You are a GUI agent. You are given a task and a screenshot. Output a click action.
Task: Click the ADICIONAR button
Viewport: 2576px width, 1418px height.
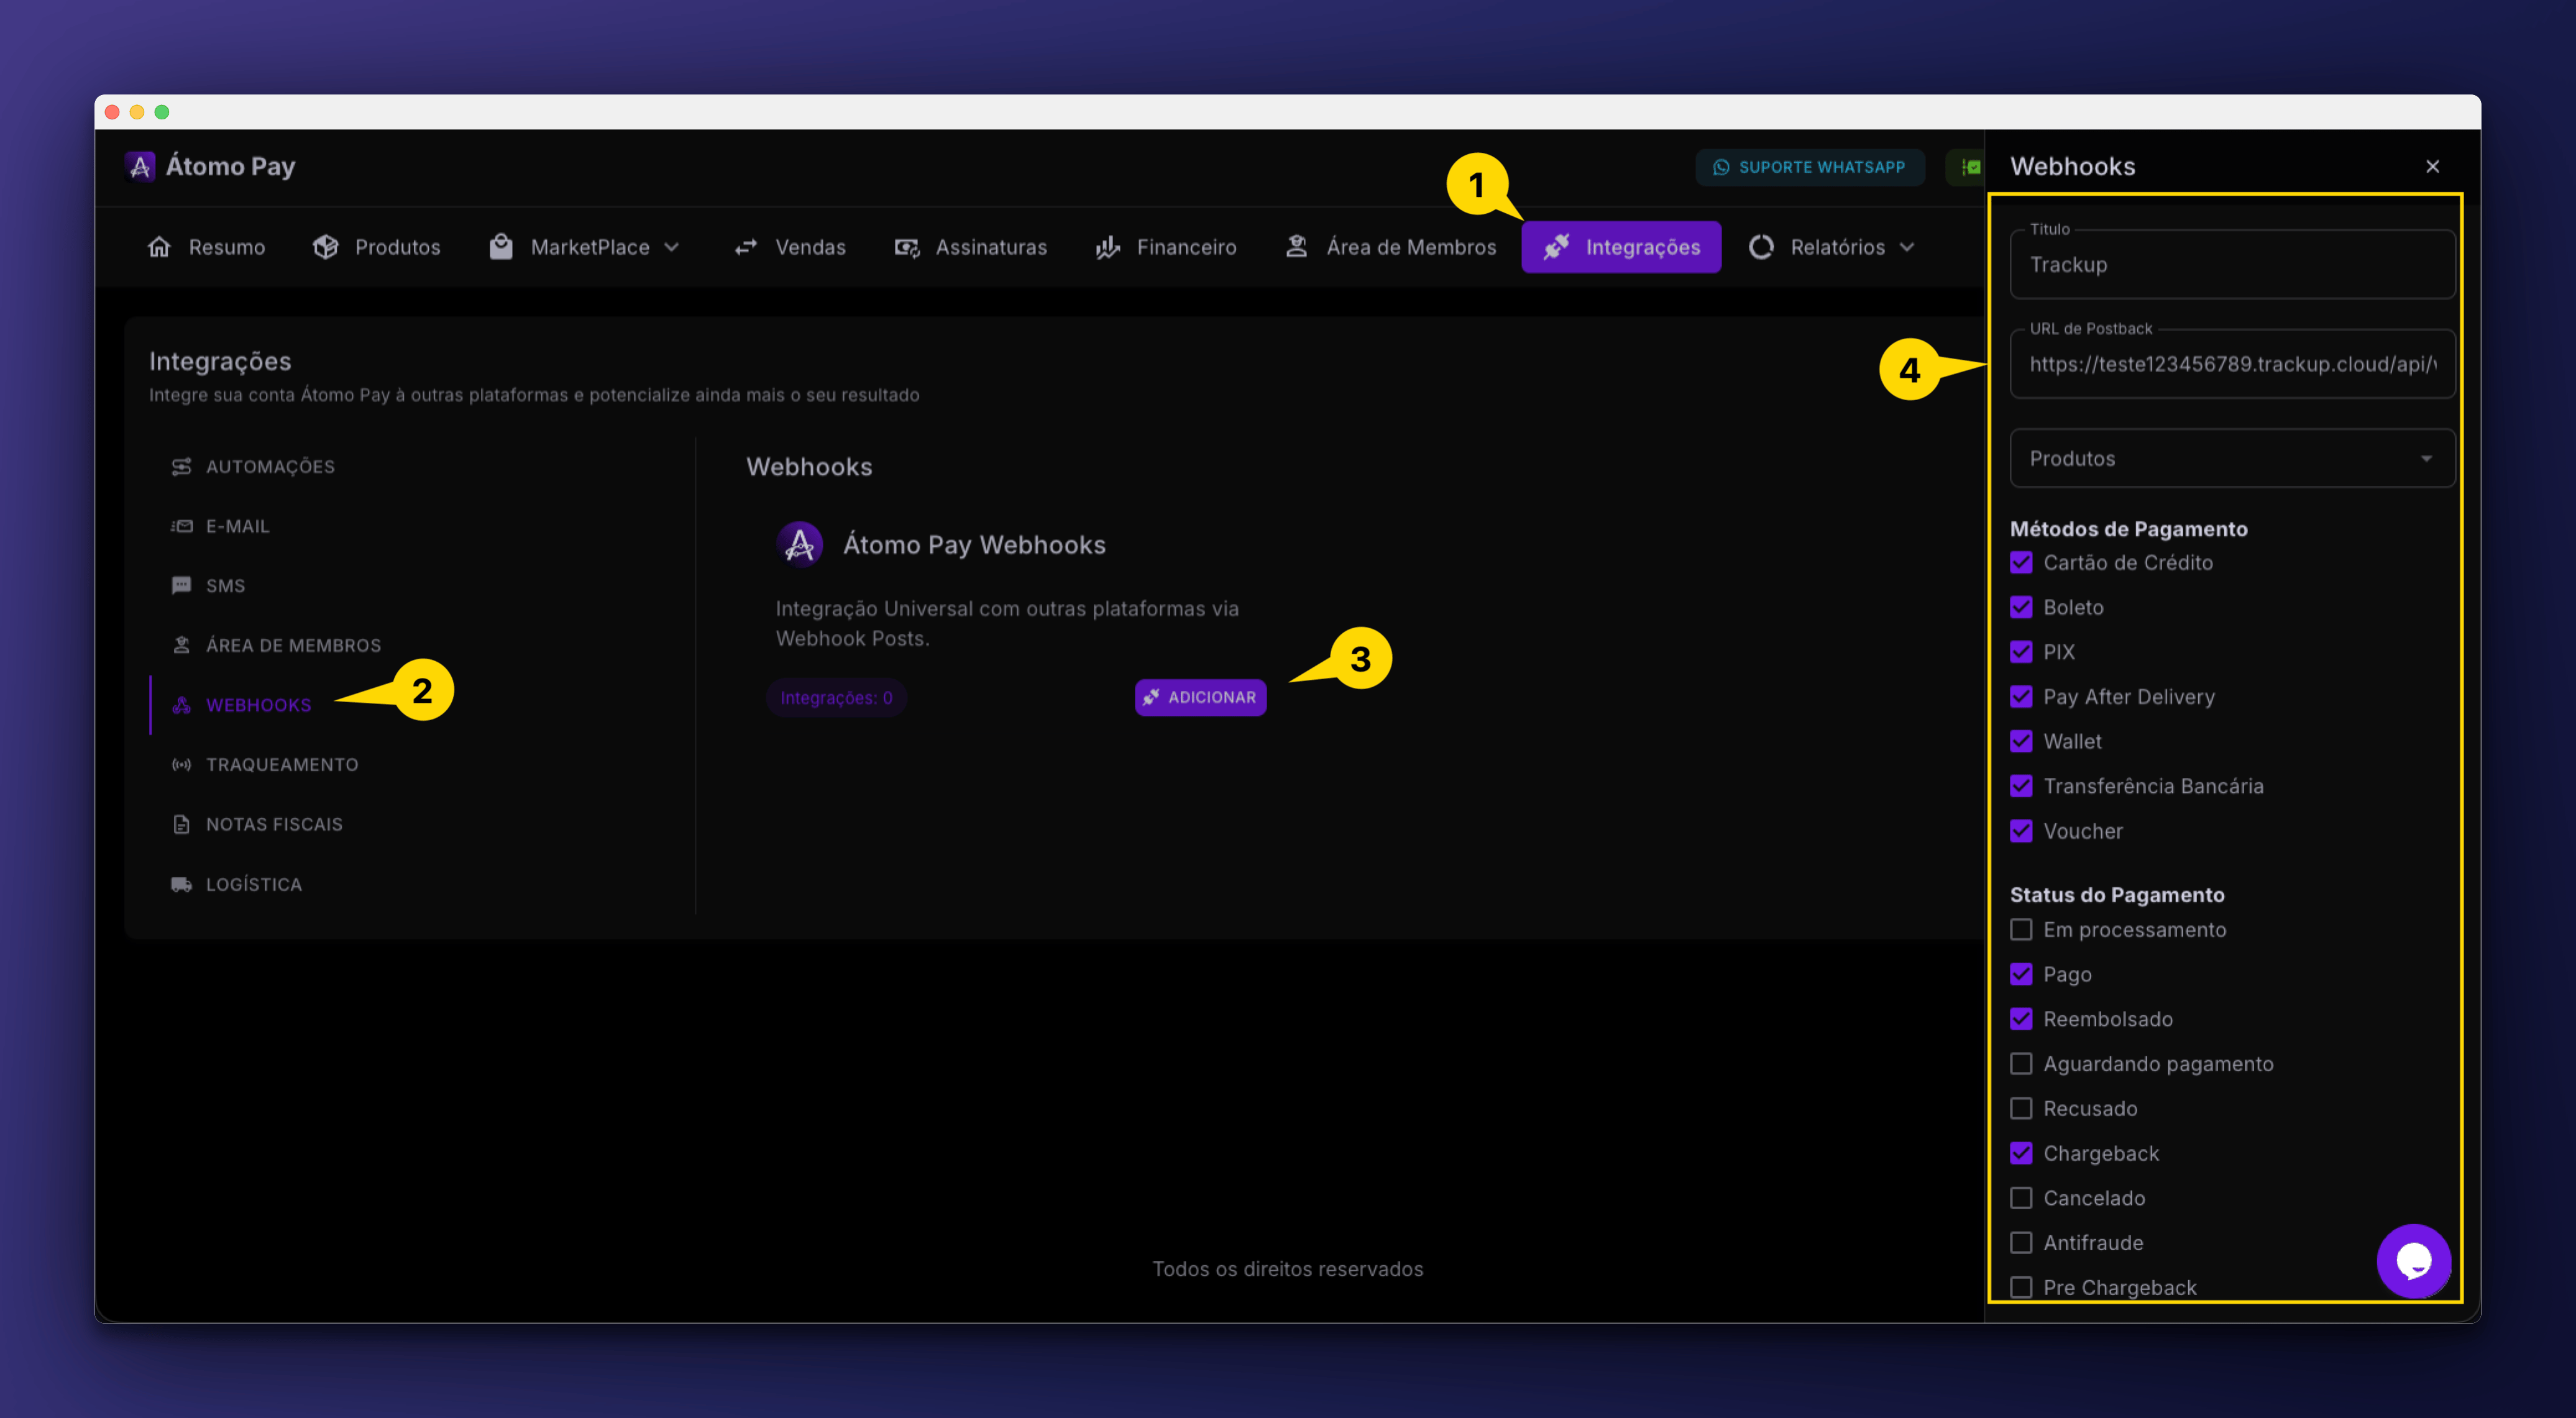[1200, 697]
